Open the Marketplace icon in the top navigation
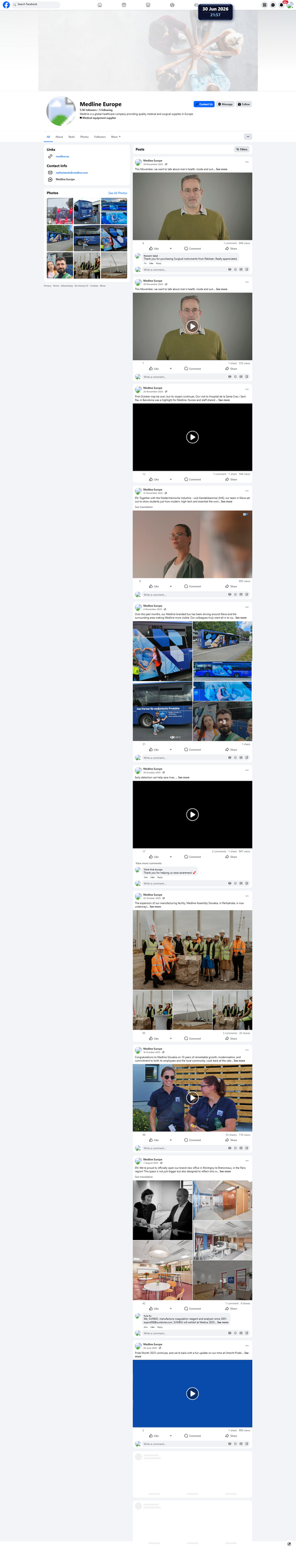 [147, 5]
